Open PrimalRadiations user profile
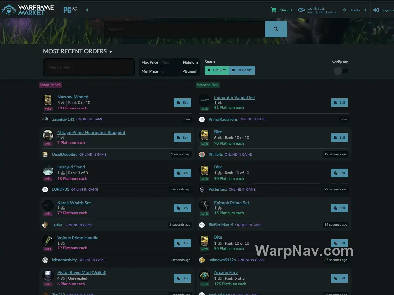Image resolution: width=394 pixels, height=295 pixels. pos(223,119)
